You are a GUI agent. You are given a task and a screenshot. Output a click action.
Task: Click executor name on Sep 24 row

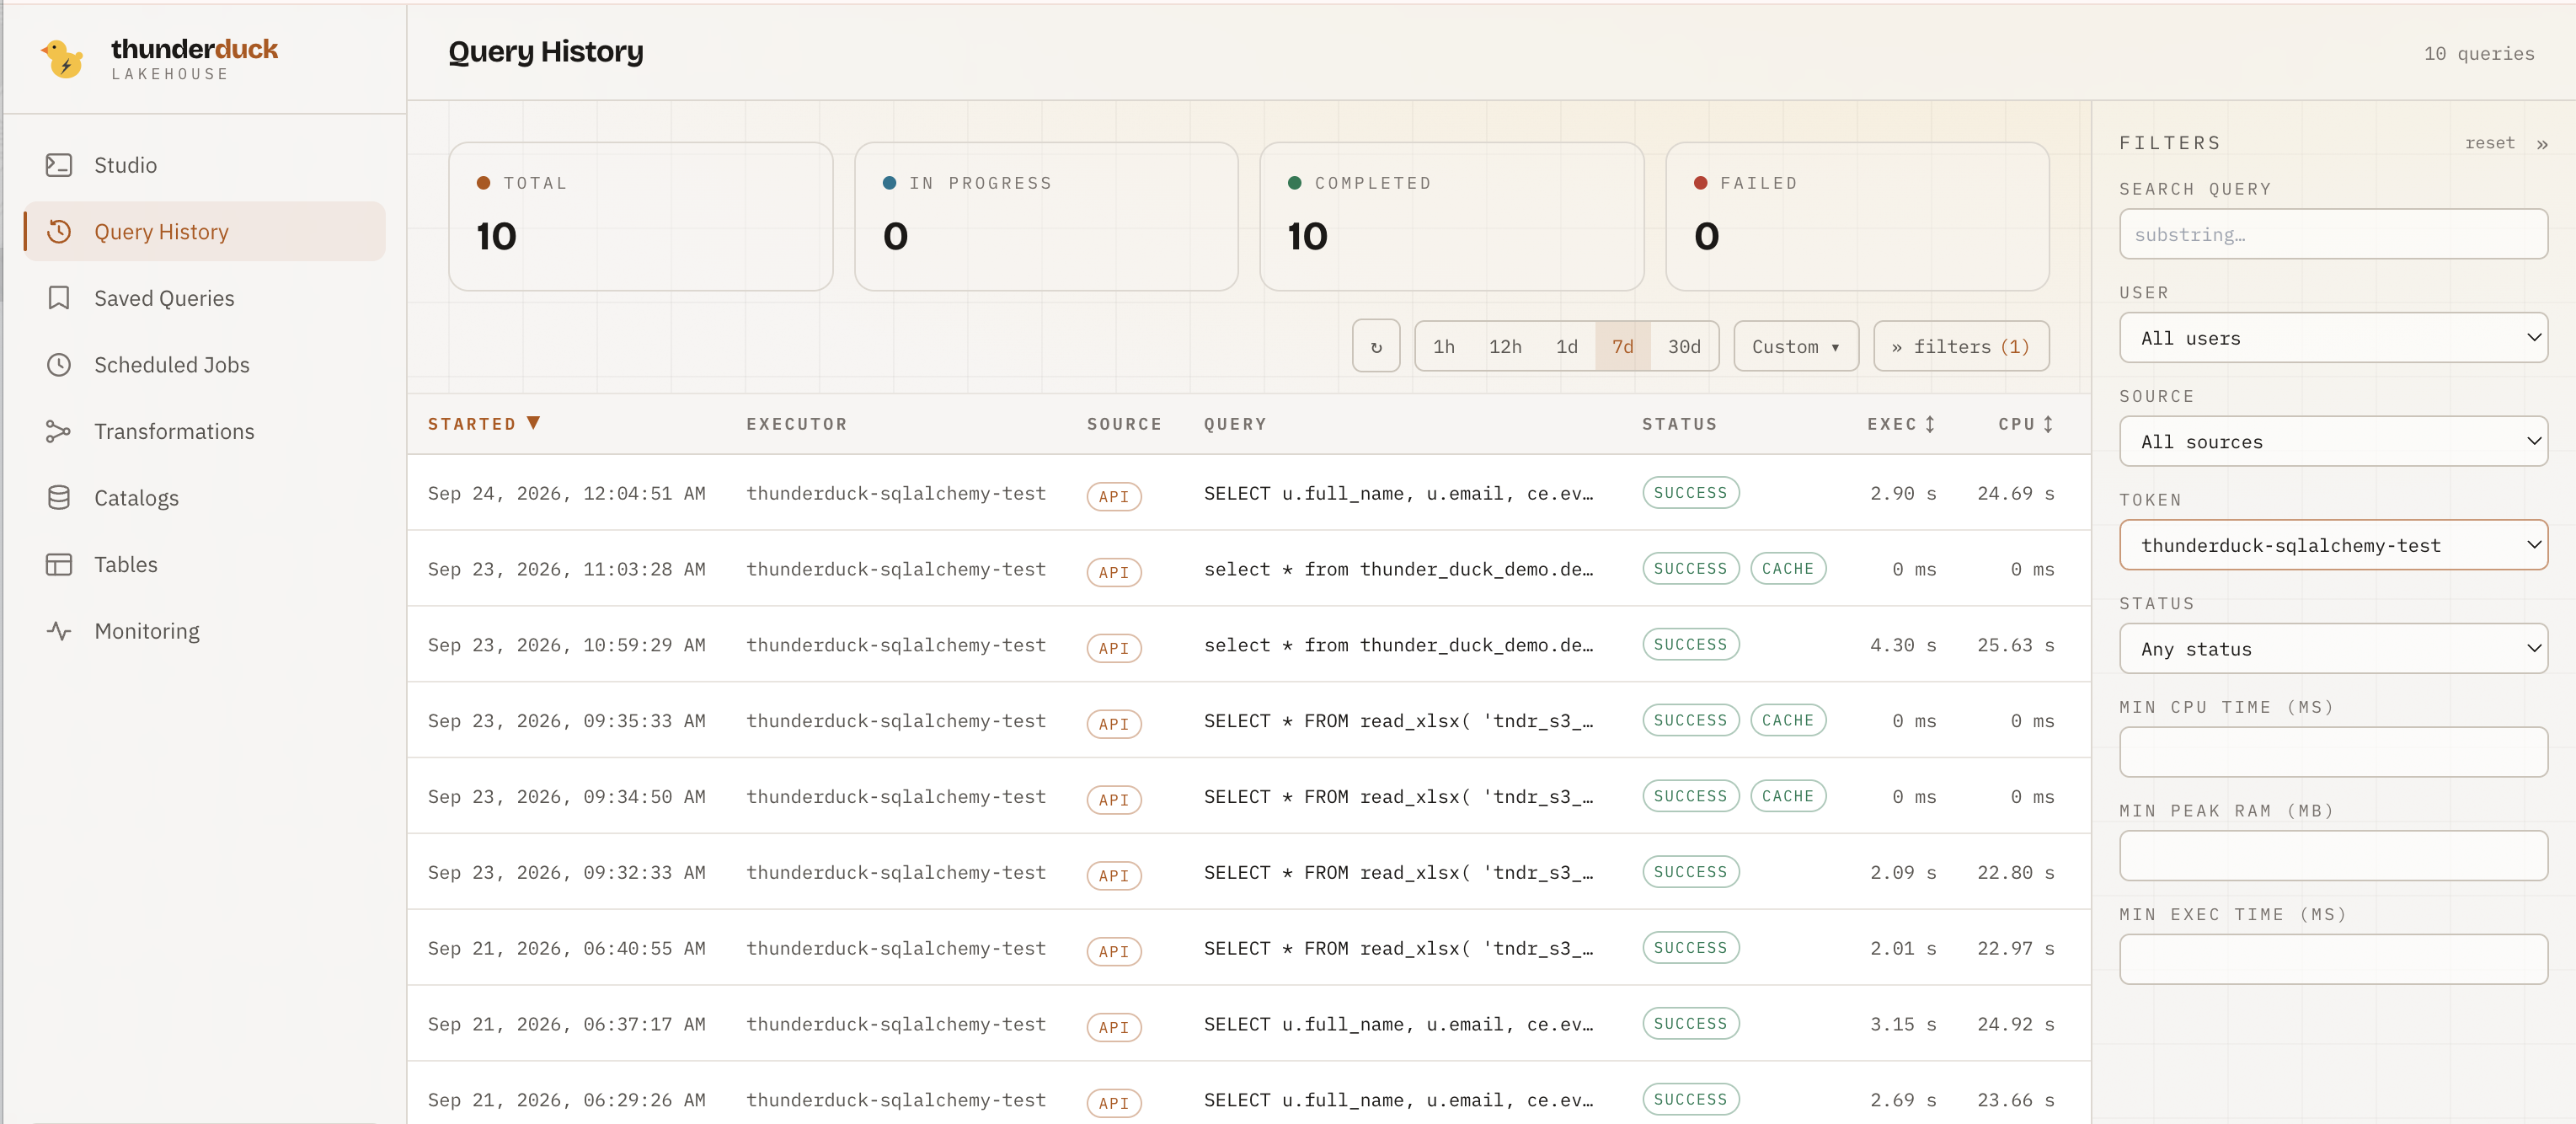895,493
